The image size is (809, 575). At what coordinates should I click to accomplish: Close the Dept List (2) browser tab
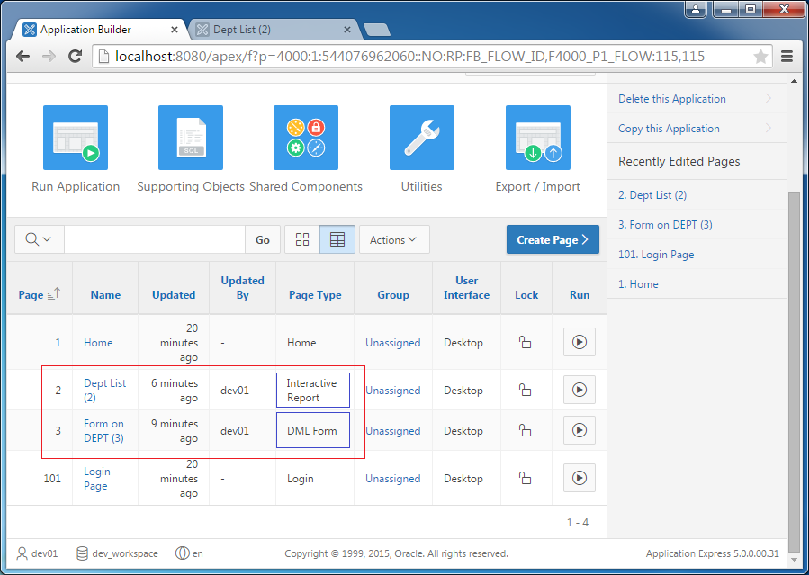tap(347, 30)
